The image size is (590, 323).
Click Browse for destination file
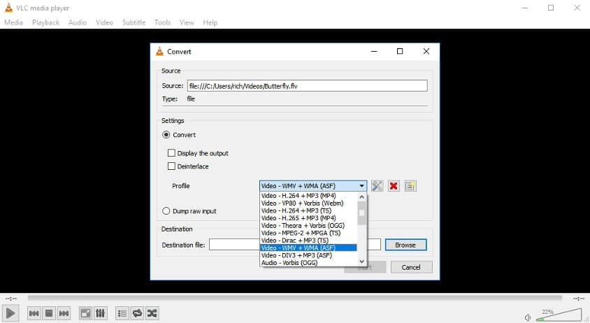tap(405, 245)
